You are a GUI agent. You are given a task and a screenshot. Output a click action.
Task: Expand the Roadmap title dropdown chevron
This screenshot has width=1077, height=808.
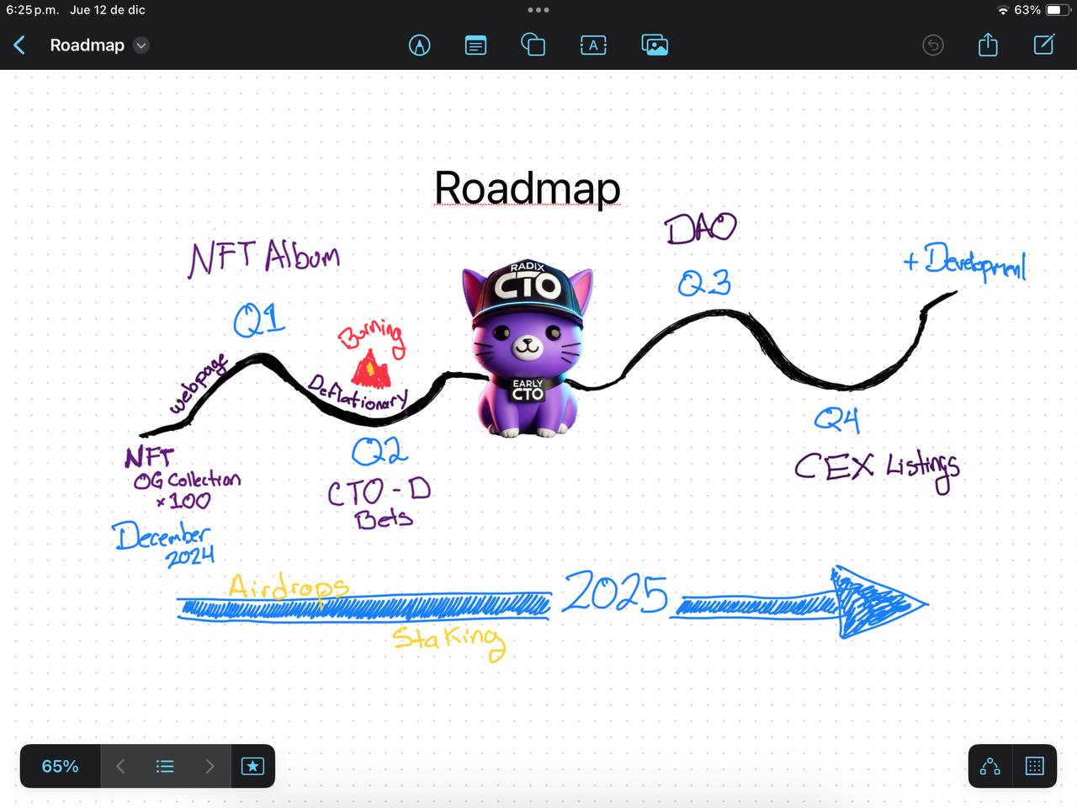coord(141,45)
